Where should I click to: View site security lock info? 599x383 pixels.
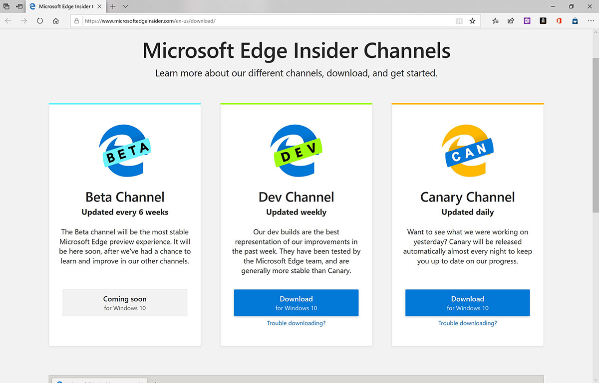point(76,21)
